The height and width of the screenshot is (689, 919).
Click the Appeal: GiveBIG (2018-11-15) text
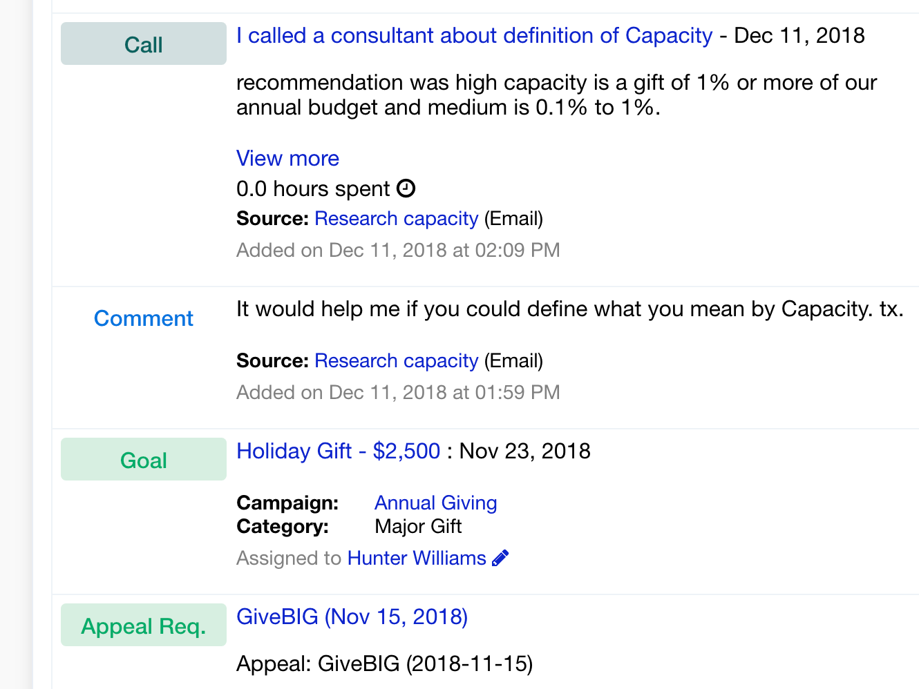pos(384,663)
